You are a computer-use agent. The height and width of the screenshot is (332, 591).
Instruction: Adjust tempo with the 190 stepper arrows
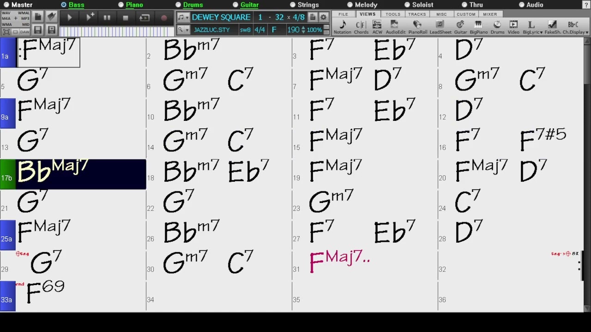point(303,30)
